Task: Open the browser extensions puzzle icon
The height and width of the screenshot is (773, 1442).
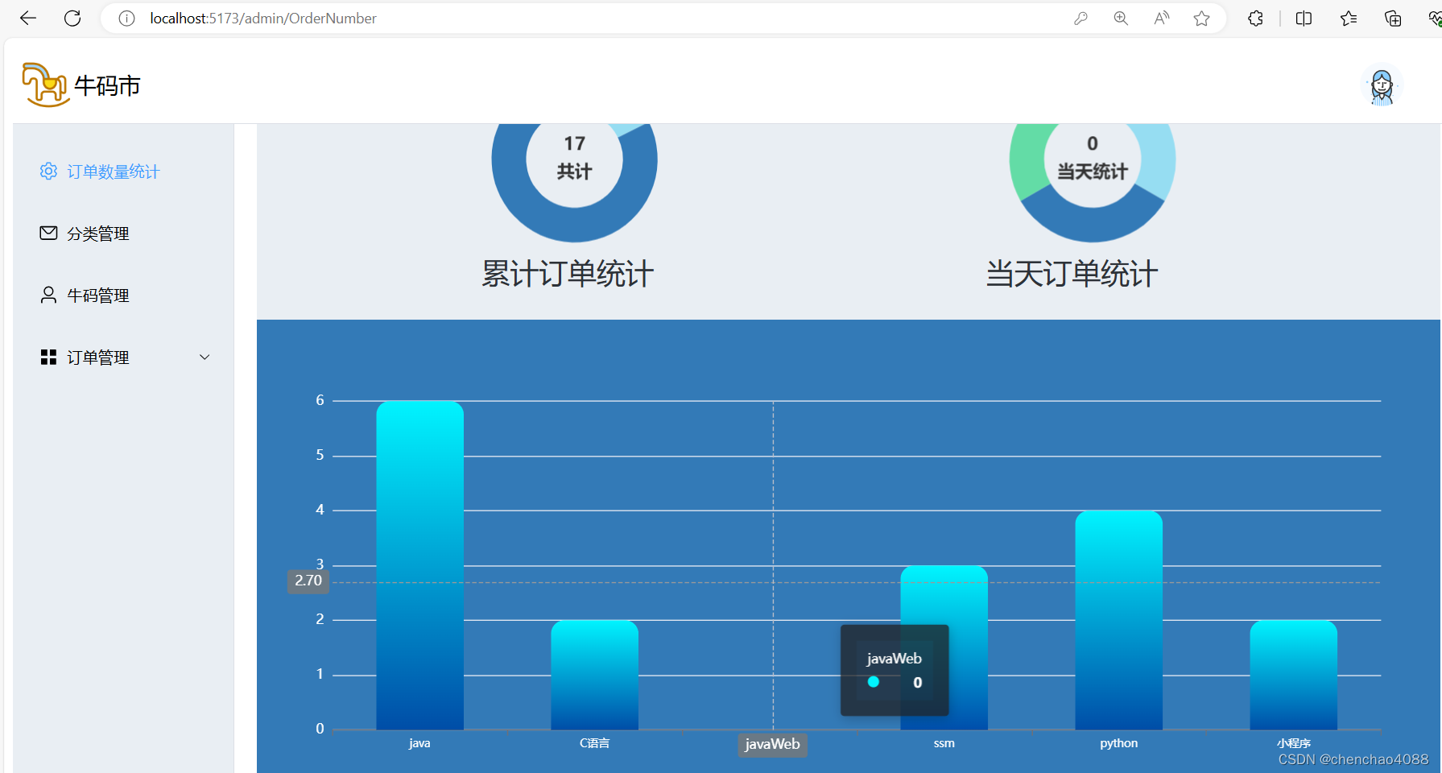Action: pyautogui.click(x=1255, y=19)
